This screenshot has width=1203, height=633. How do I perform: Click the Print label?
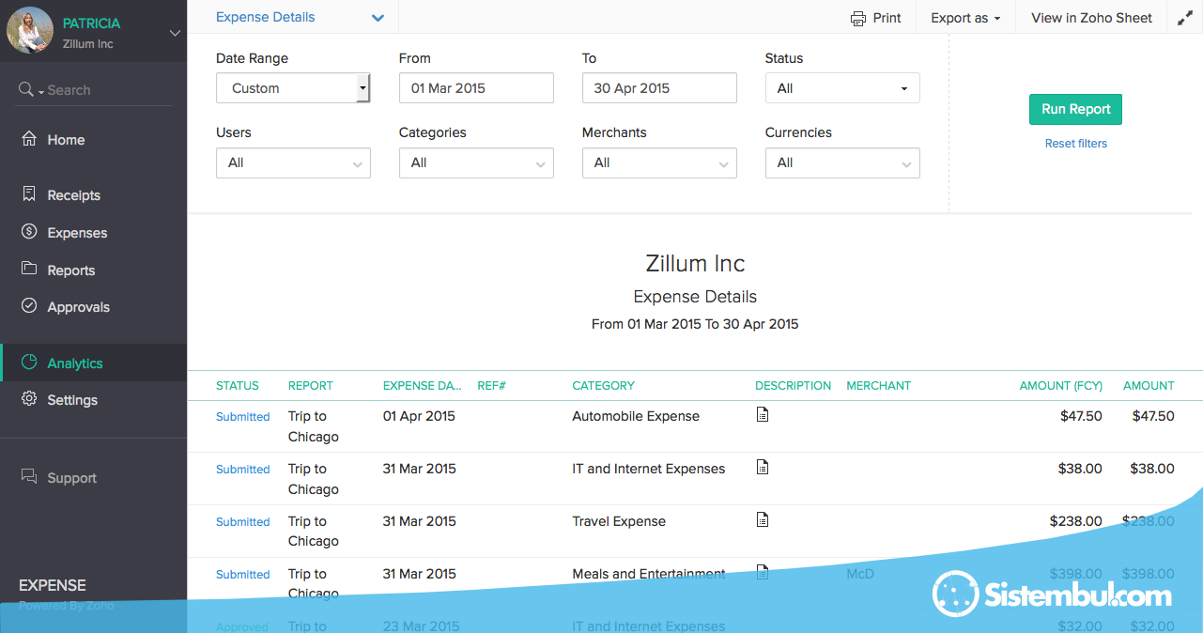pyautogui.click(x=887, y=18)
